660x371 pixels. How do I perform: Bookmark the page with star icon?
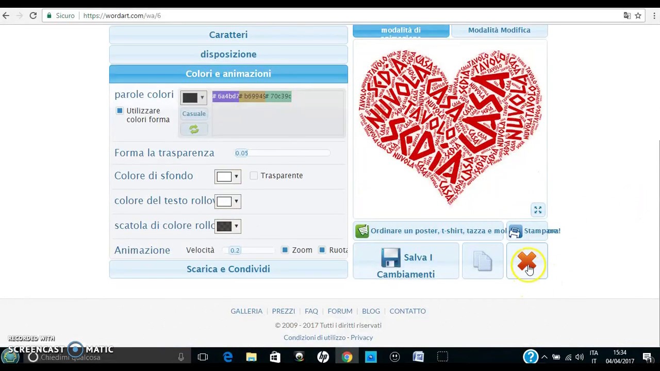pyautogui.click(x=638, y=15)
